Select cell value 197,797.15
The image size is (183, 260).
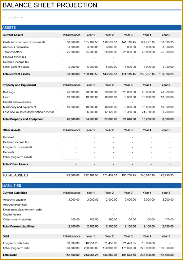148,42
